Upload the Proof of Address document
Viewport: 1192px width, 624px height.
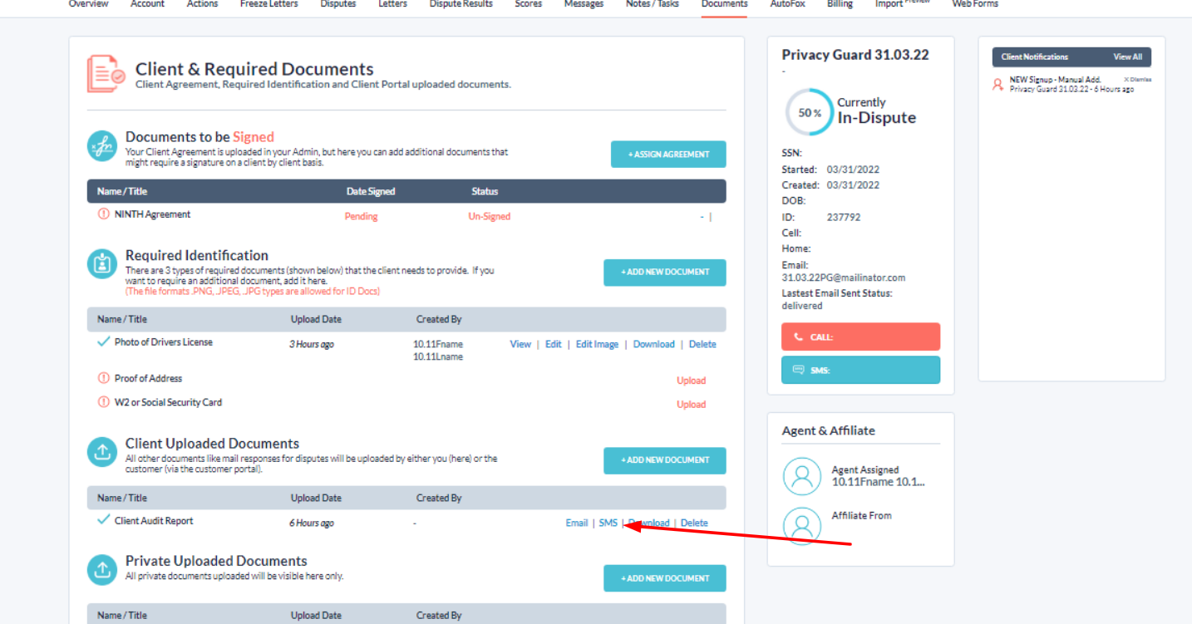pyautogui.click(x=691, y=381)
